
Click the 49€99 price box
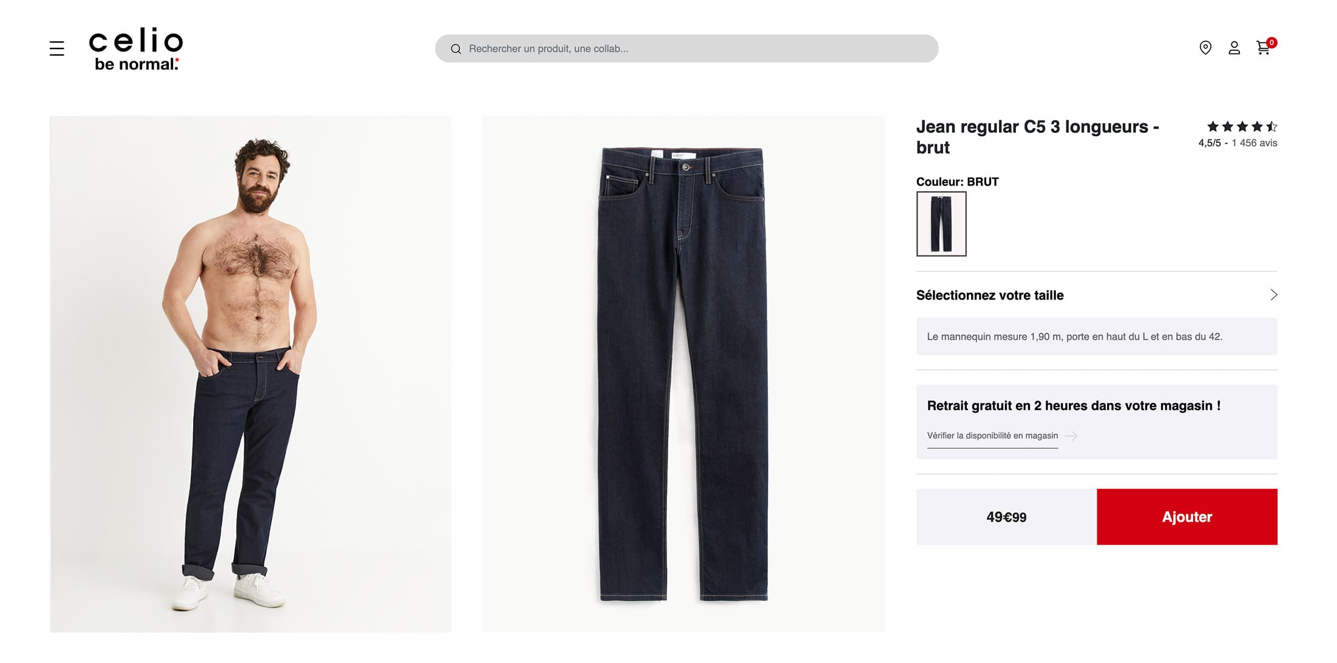(1006, 517)
